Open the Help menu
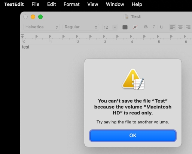This screenshot has height=154, width=192. point(137,4)
